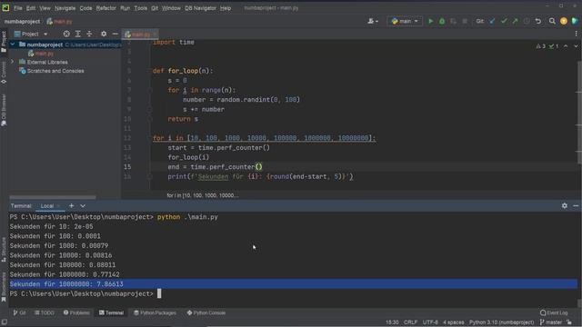Go to previous highlighted error arrow

566,46
